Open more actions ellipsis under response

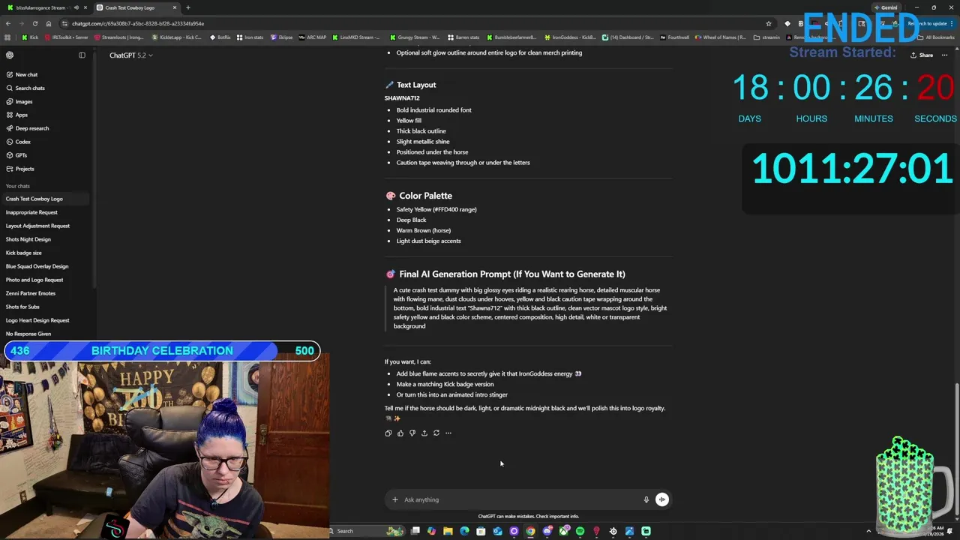[x=448, y=433]
